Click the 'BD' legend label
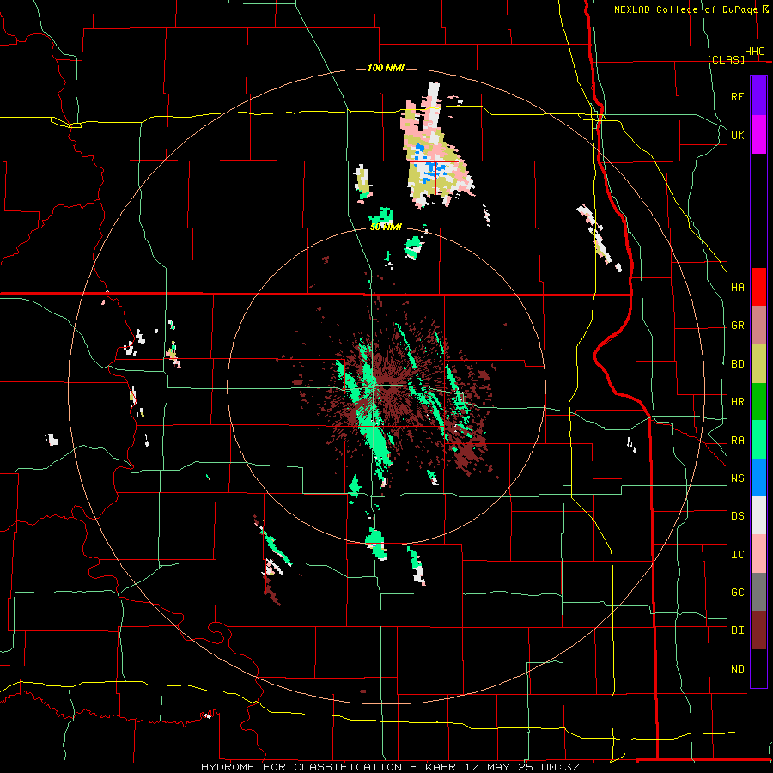 click(737, 364)
